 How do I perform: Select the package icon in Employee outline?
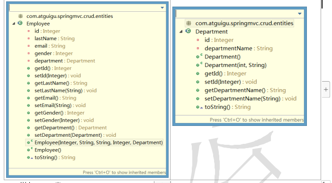(20, 16)
